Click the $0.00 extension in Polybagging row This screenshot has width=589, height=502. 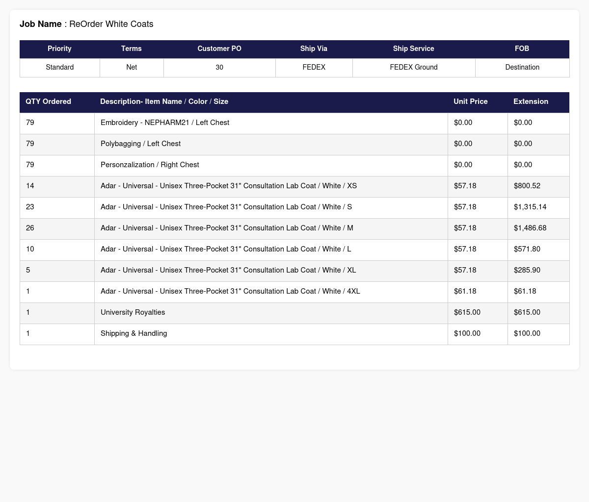pyautogui.click(x=523, y=144)
